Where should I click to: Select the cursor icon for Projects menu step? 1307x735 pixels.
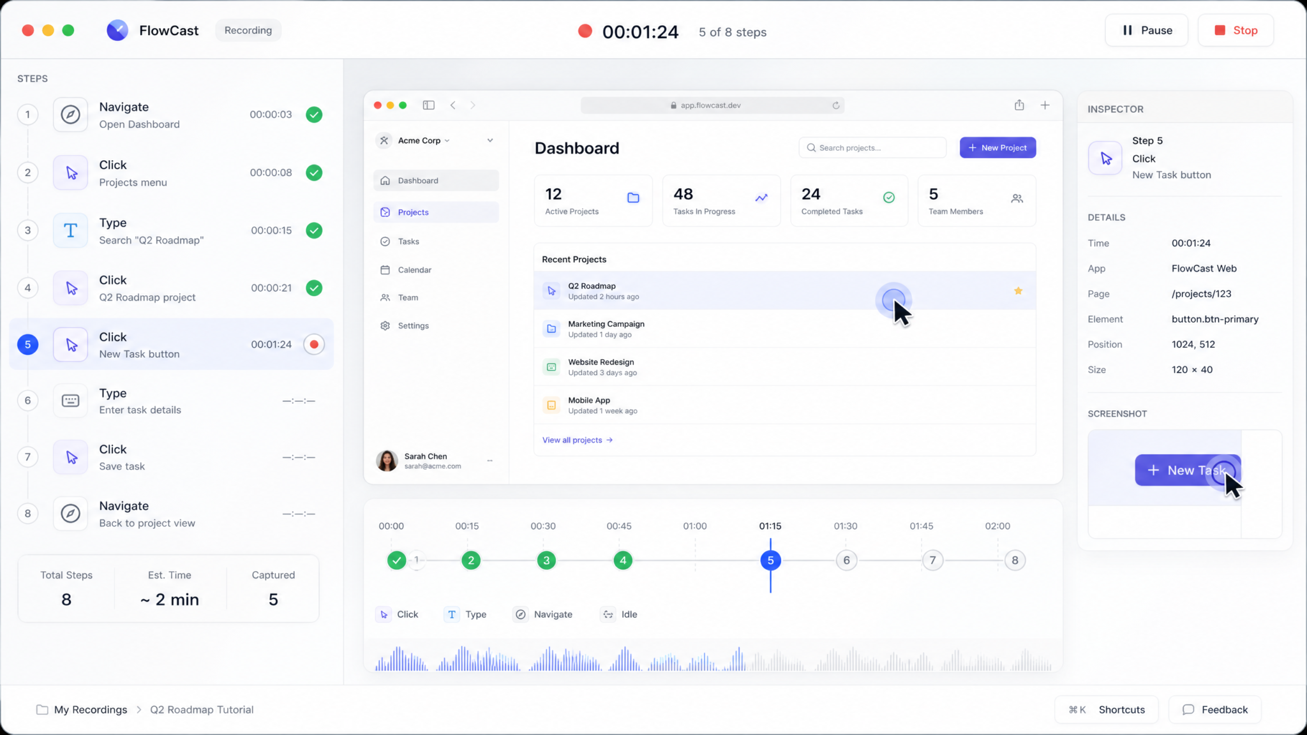(70, 173)
